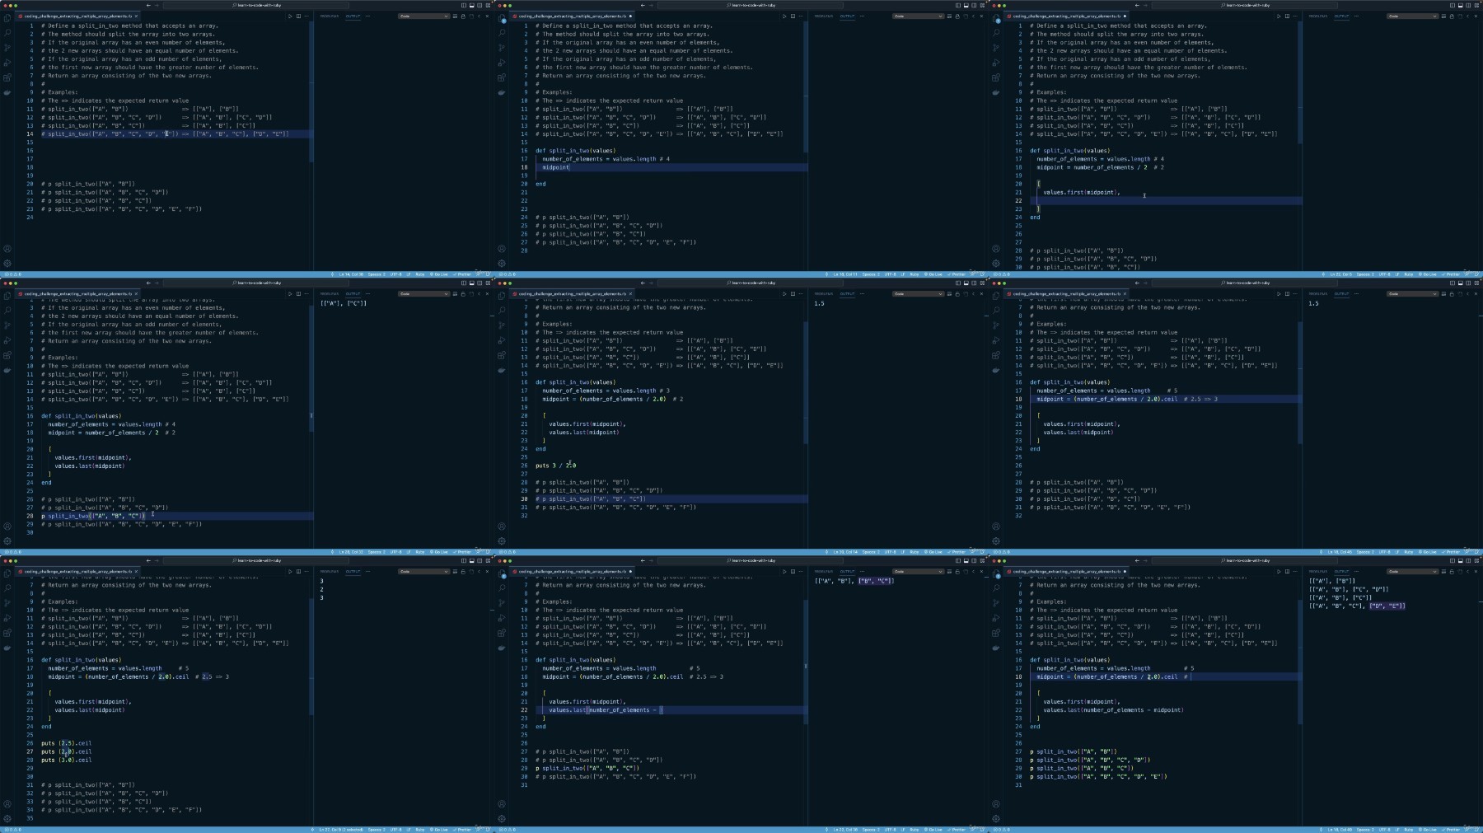This screenshot has width=1483, height=833.
Task: Open Source Control in middle-left window
Action: coord(7,325)
